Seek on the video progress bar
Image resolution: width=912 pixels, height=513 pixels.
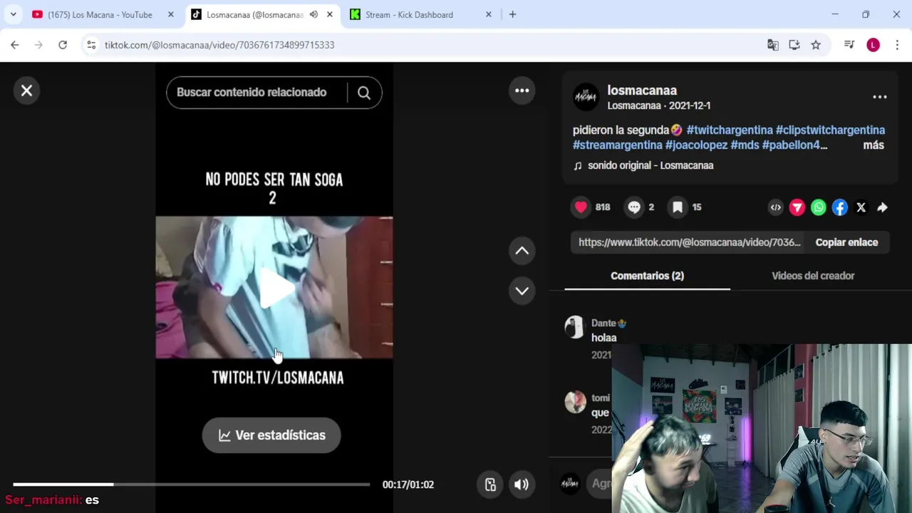click(x=191, y=484)
